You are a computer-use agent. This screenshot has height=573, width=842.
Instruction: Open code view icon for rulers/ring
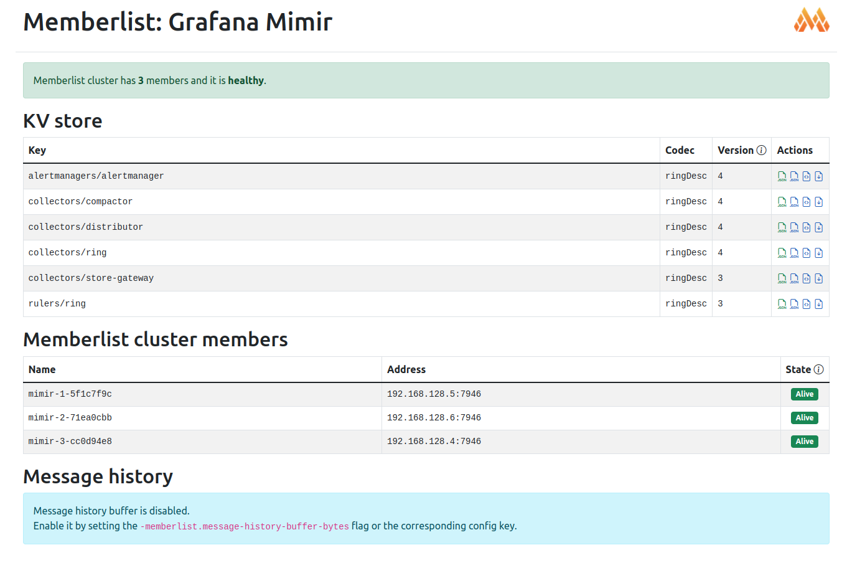807,304
